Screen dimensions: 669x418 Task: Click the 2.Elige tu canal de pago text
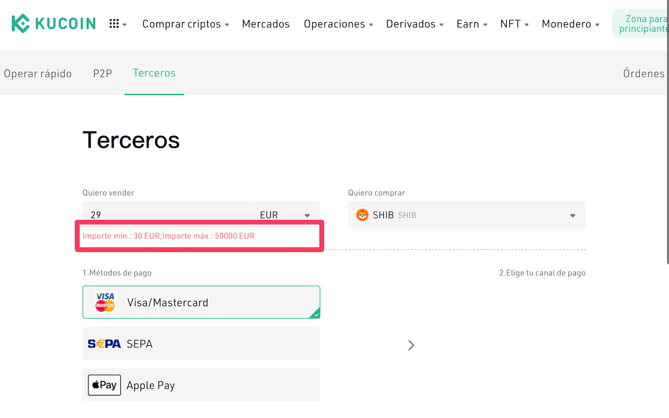542,273
